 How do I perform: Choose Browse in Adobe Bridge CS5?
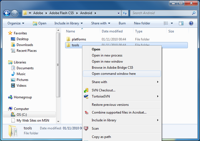pyautogui.click(x=122, y=68)
